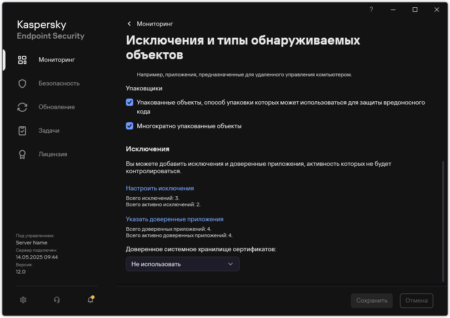Open notifications via the bell icon
This screenshot has height=318, width=450.
[x=90, y=300]
